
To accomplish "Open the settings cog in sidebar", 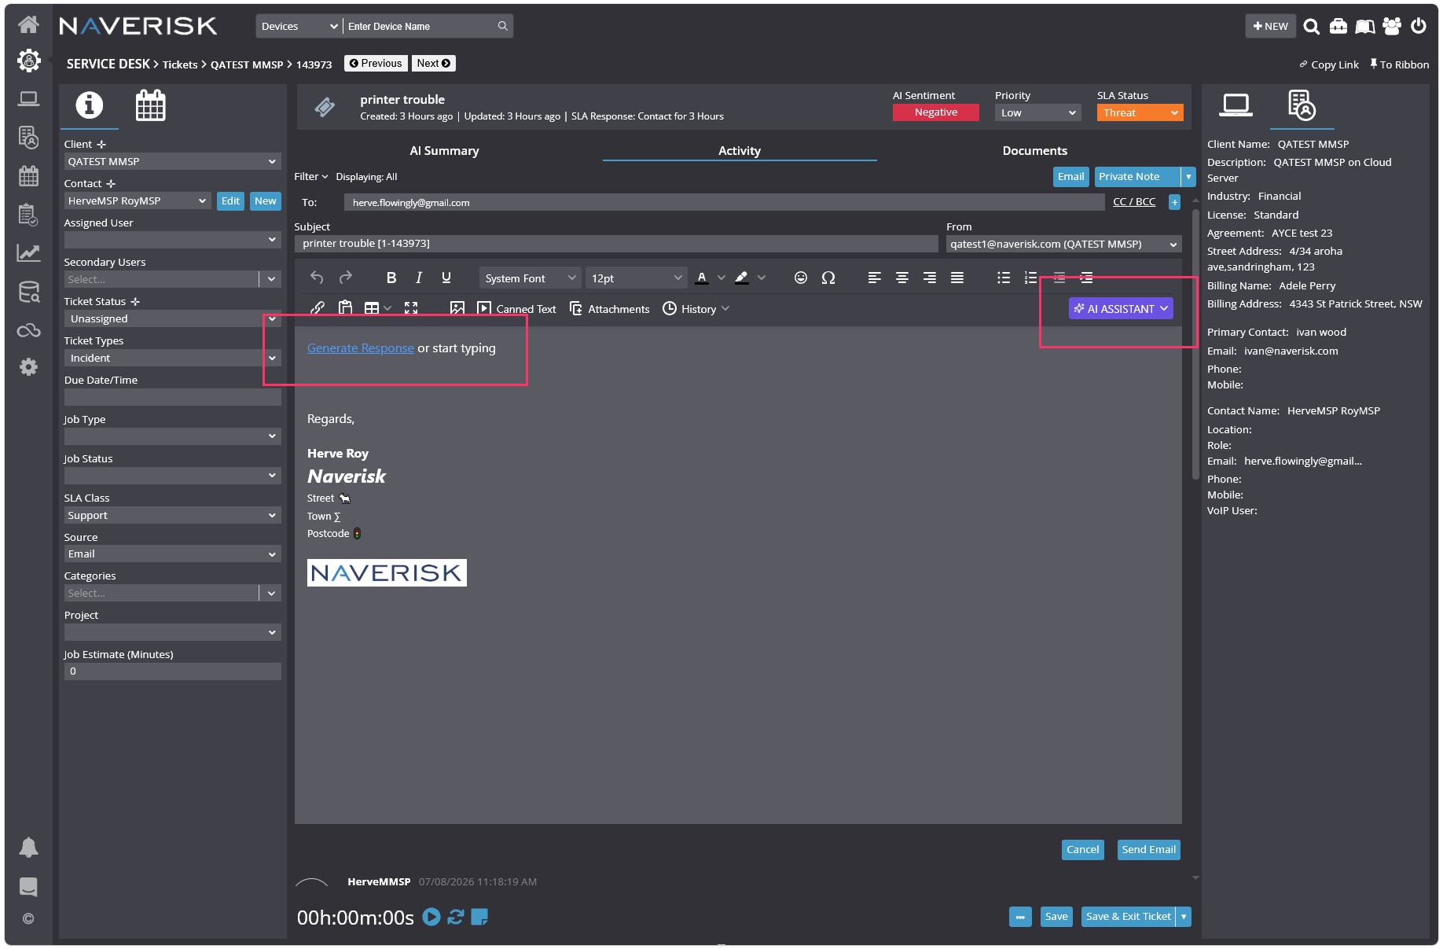I will [x=28, y=367].
